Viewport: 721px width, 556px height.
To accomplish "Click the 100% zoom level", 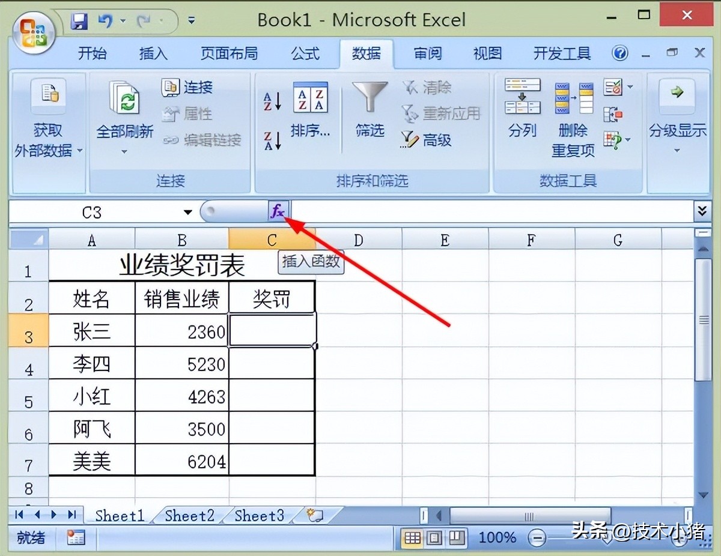I will 497,537.
